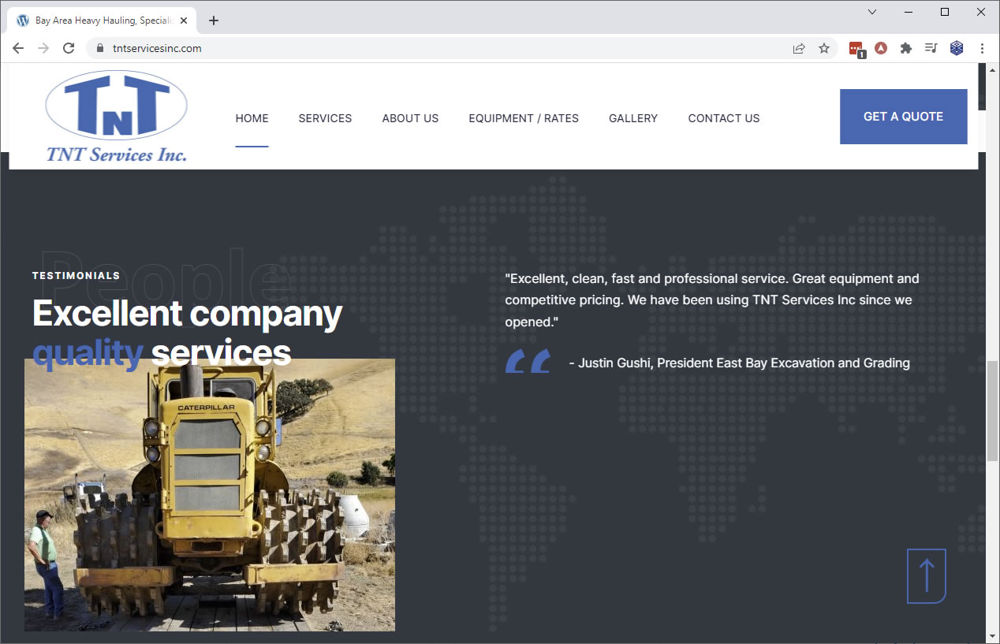Close the Bay Area Heavy Hauling tab

(x=184, y=20)
